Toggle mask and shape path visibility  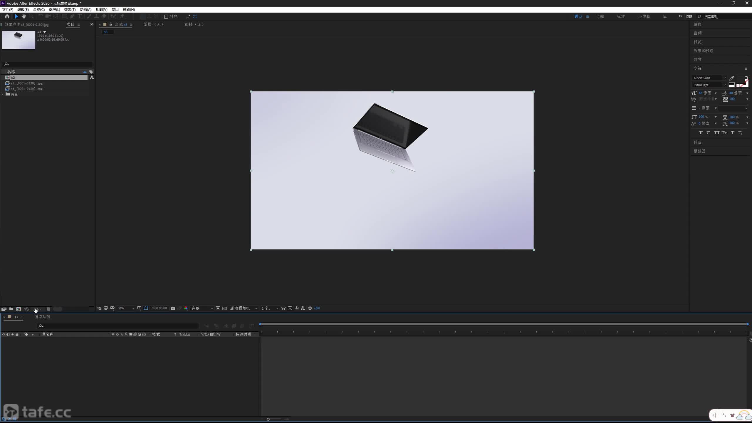(146, 308)
